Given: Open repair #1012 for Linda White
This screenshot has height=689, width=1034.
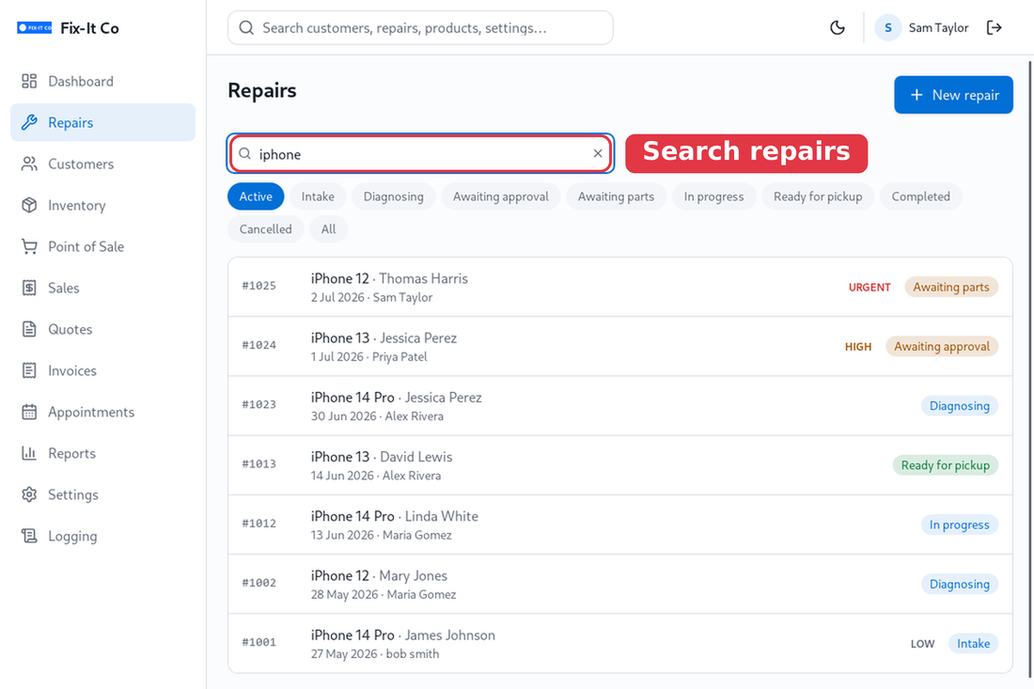Looking at the screenshot, I should pos(619,525).
